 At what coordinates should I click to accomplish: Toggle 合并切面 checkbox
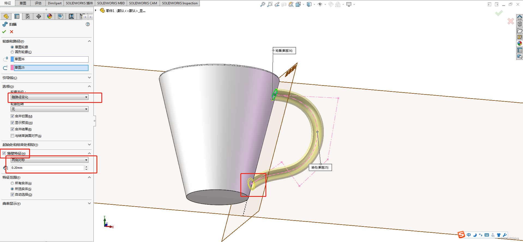pyautogui.click(x=12, y=116)
